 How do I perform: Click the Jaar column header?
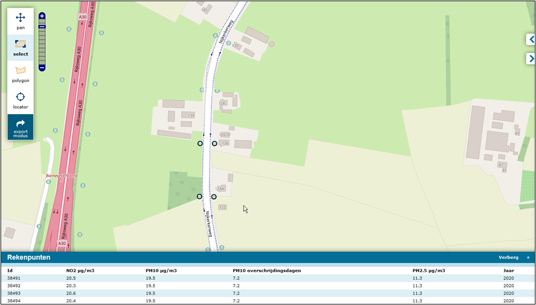(508, 270)
